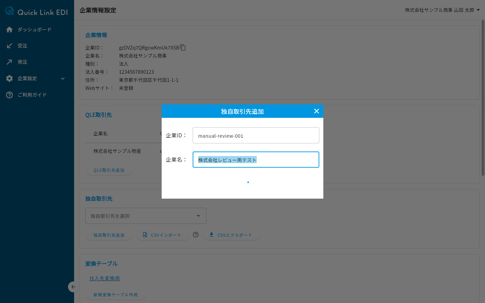Click the 変換テーブル section heading
Image resolution: width=485 pixels, height=303 pixels.
(101, 264)
